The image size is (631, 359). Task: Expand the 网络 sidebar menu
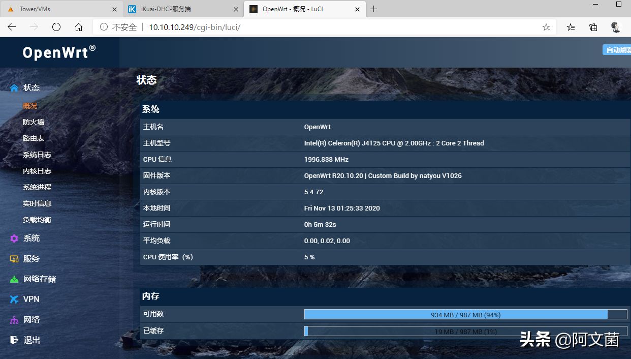(x=31, y=320)
